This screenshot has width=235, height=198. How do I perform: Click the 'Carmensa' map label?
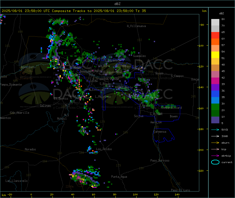160,132
